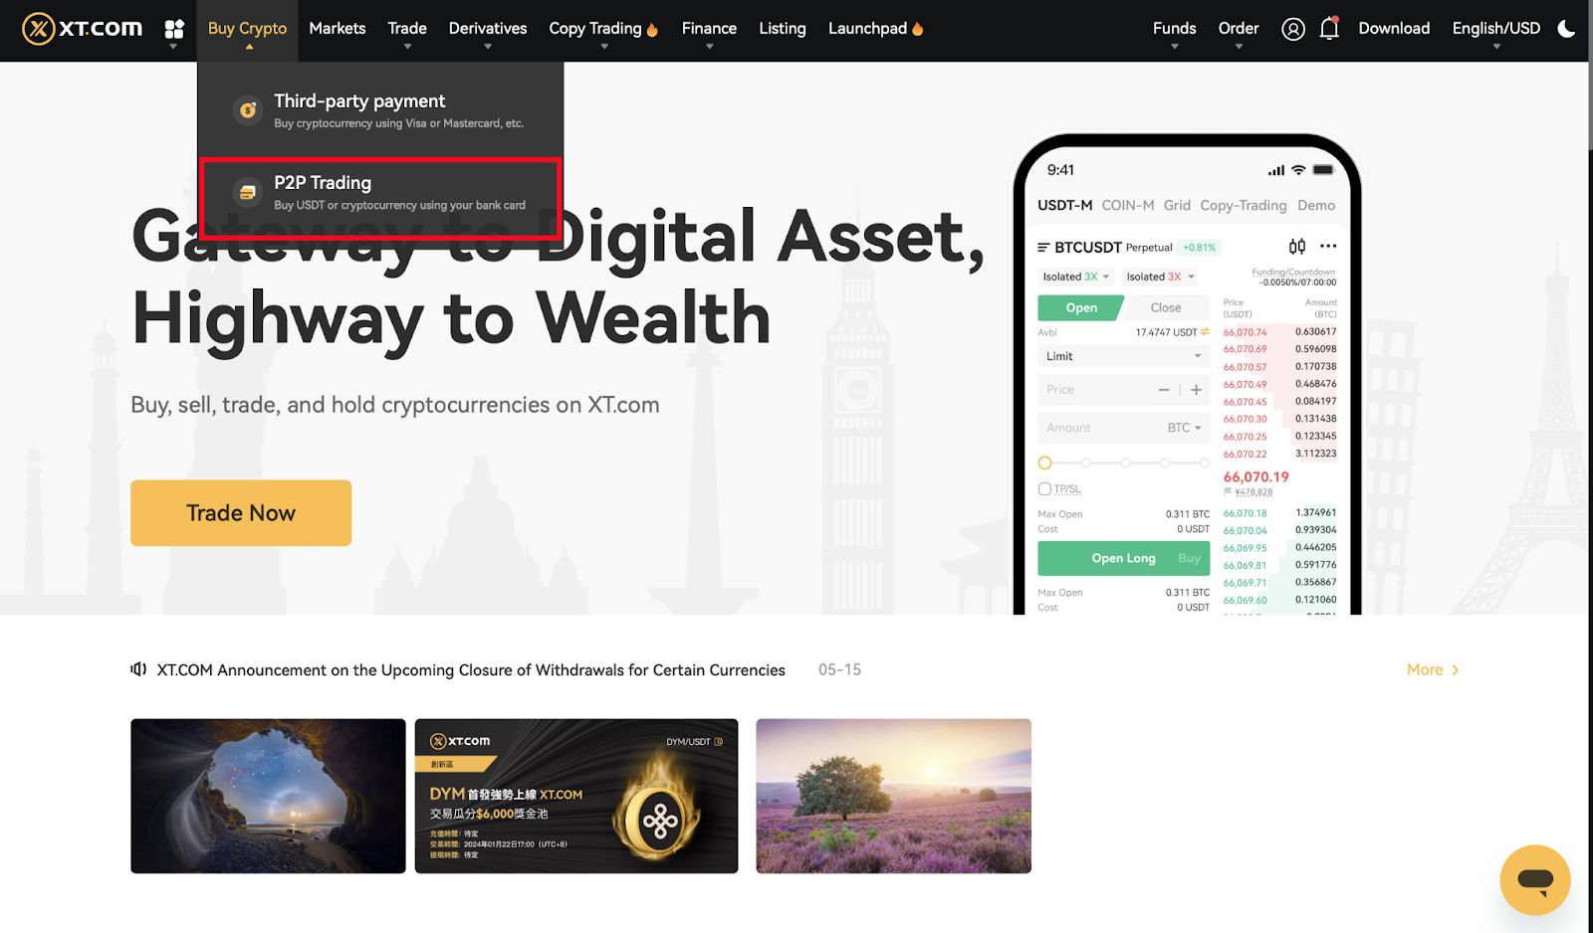Image resolution: width=1593 pixels, height=933 pixels.
Task: Expand the Funds dropdown
Action: tap(1174, 30)
